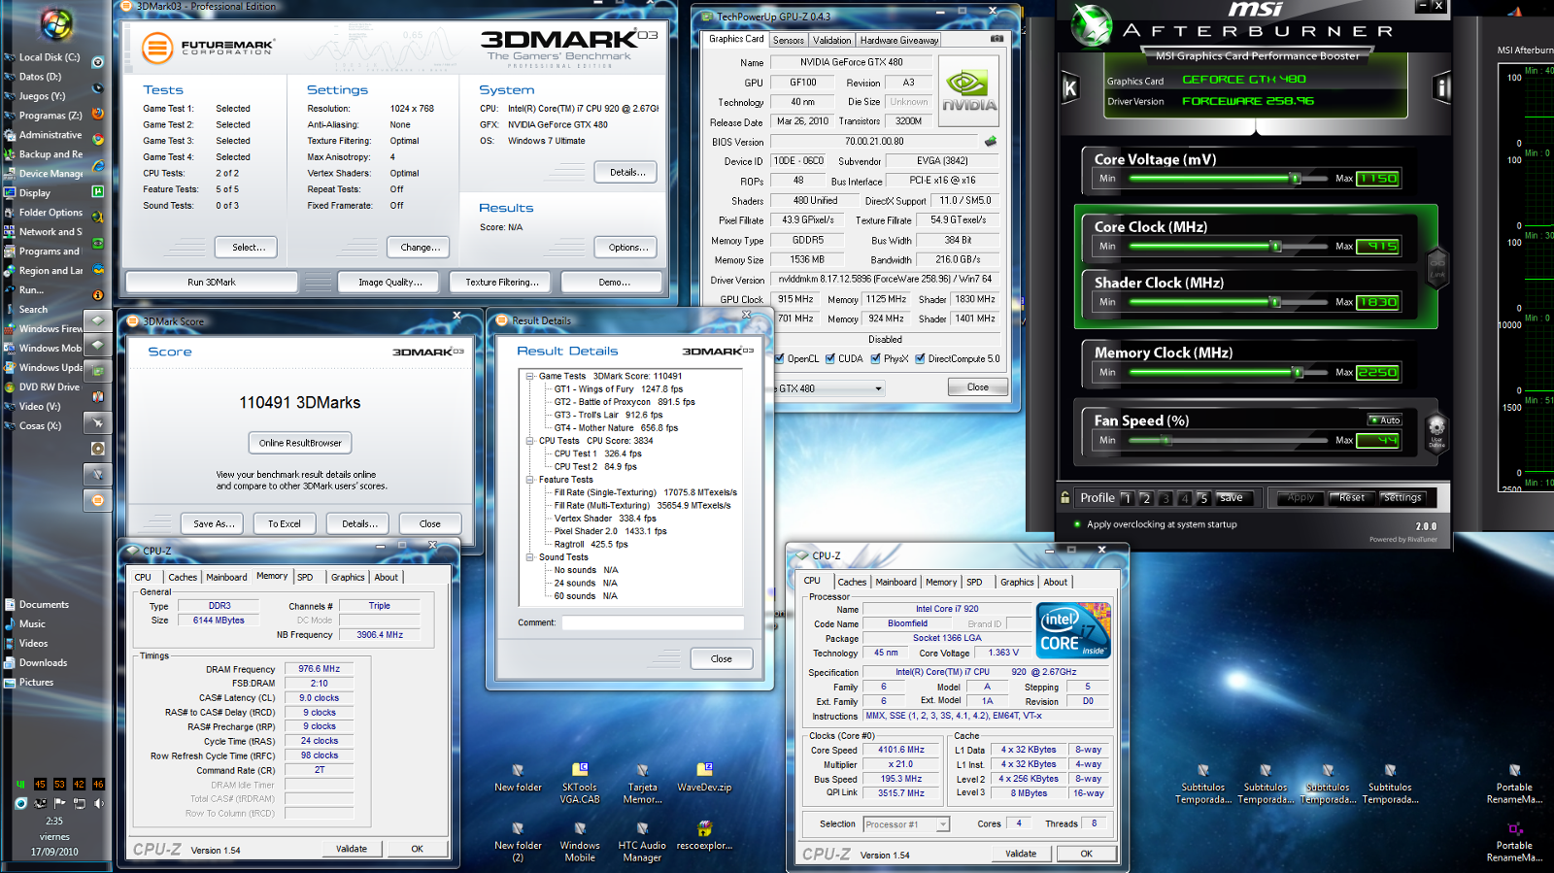The height and width of the screenshot is (873, 1554).
Task: Click the Futuremark Corporation logo
Action: (x=208, y=47)
